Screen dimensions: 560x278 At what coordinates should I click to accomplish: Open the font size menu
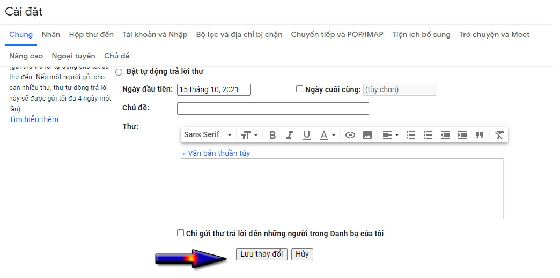[x=249, y=135]
